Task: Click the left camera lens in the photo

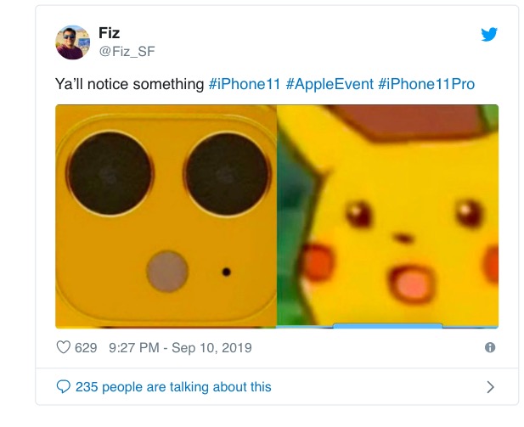Action: (110, 174)
